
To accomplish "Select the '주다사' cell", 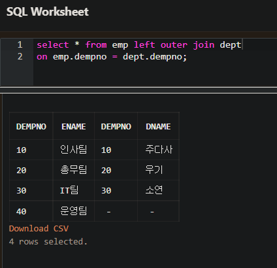I will 159,150.
